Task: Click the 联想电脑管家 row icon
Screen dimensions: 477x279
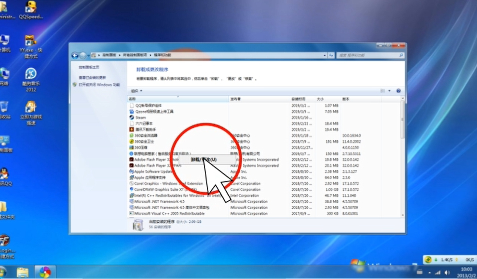Action: point(132,153)
